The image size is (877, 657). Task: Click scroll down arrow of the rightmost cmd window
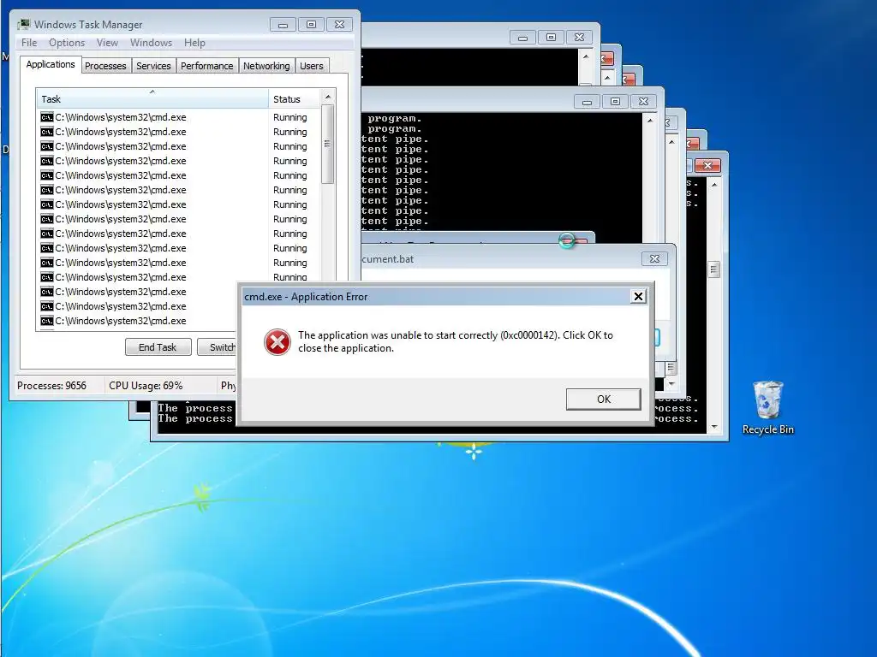(x=713, y=427)
